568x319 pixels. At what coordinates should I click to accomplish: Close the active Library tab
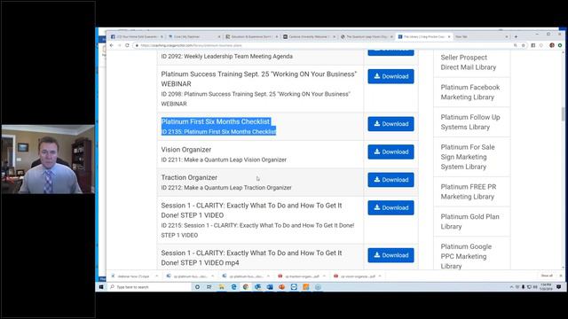pyautogui.click(x=449, y=36)
